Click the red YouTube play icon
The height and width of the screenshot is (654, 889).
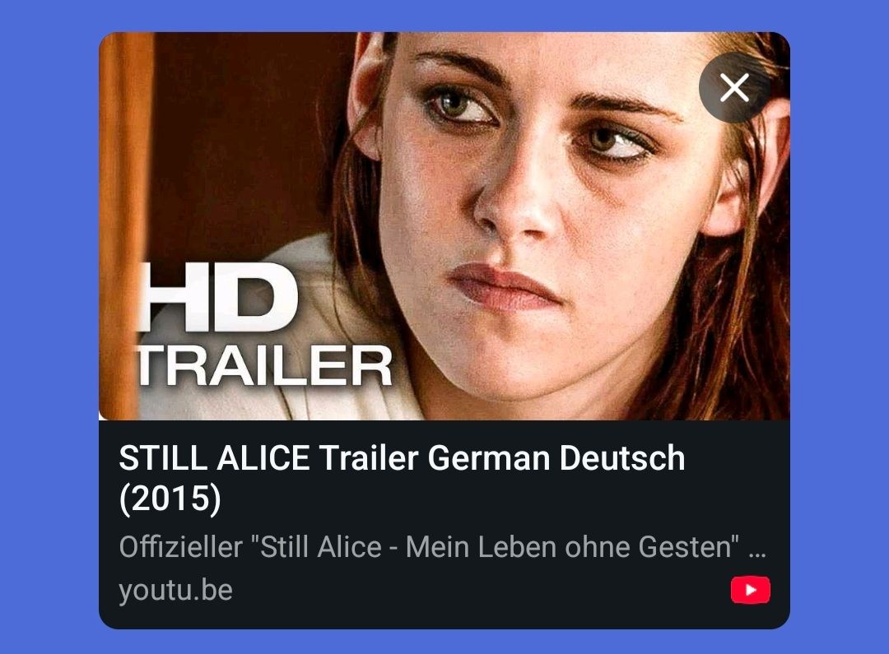pyautogui.click(x=750, y=590)
